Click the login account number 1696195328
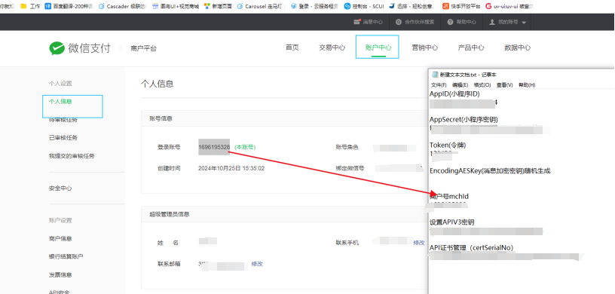The height and width of the screenshot is (294, 615). [214, 147]
